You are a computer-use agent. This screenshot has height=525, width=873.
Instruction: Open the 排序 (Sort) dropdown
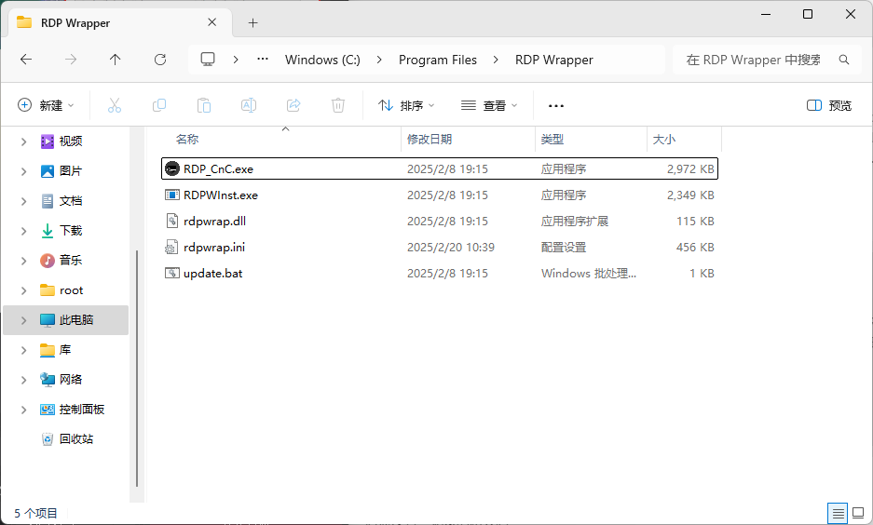tap(406, 105)
